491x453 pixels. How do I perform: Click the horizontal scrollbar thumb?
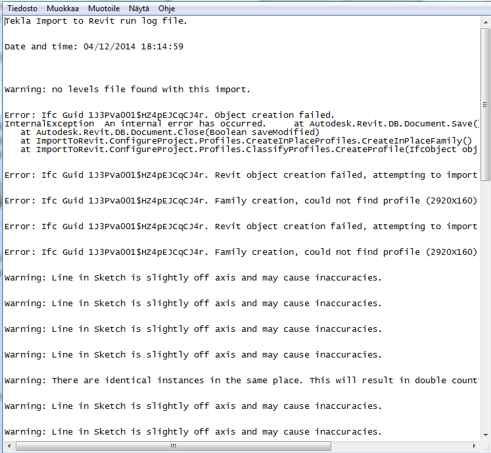click(173, 446)
